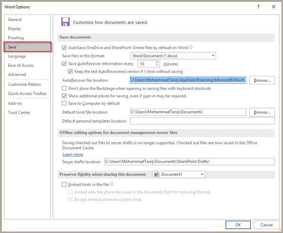Click Browse for AutoRecover file location

pyautogui.click(x=262, y=80)
